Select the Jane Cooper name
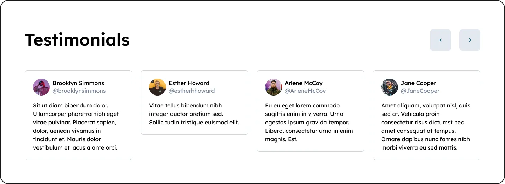Viewport: 505px width, 184px height. 418,83
